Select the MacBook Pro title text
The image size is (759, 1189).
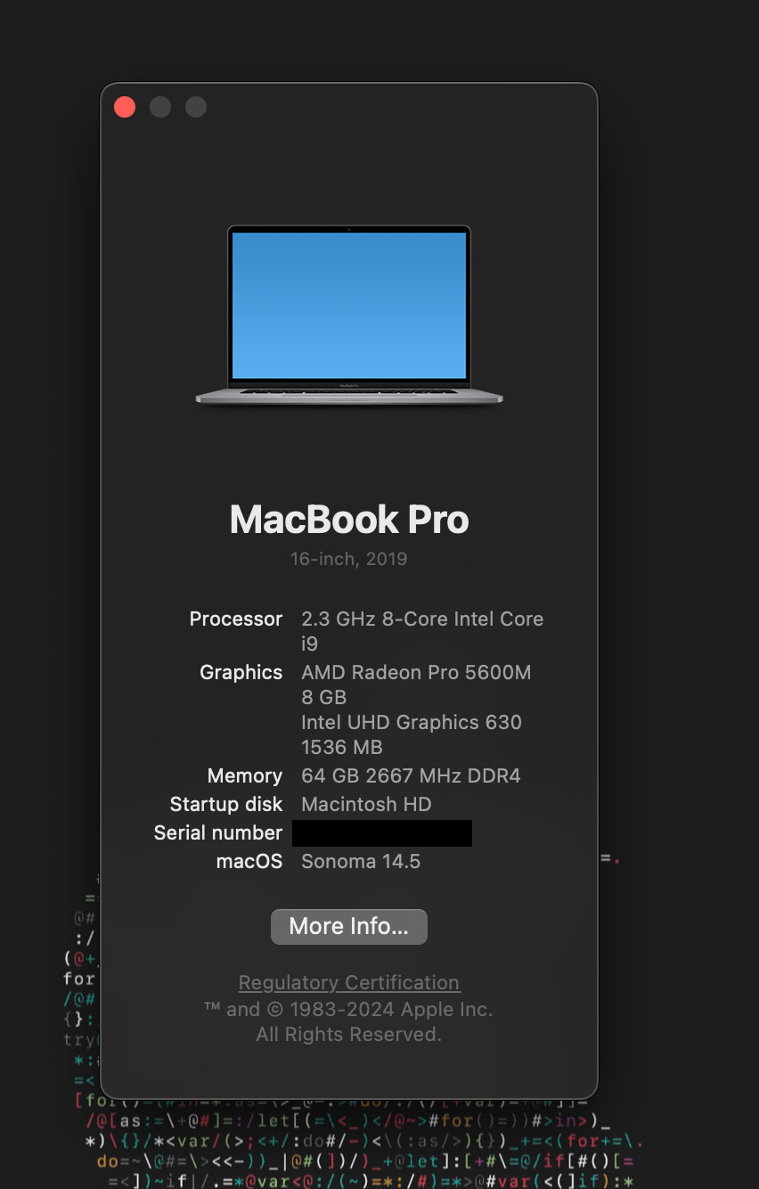pos(349,519)
